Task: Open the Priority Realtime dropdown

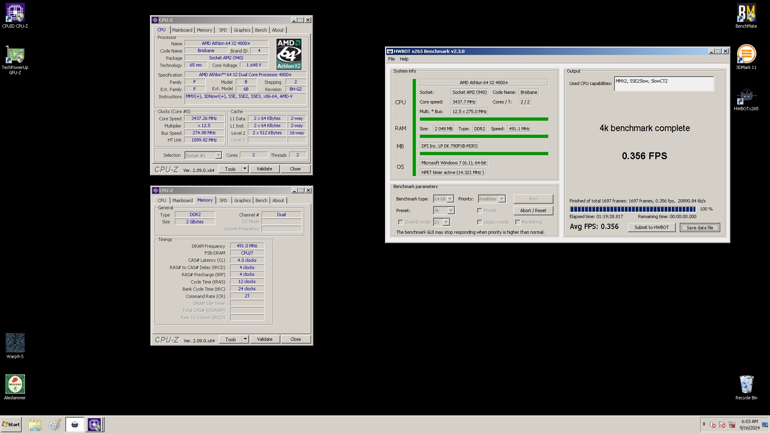Action: pos(491,199)
